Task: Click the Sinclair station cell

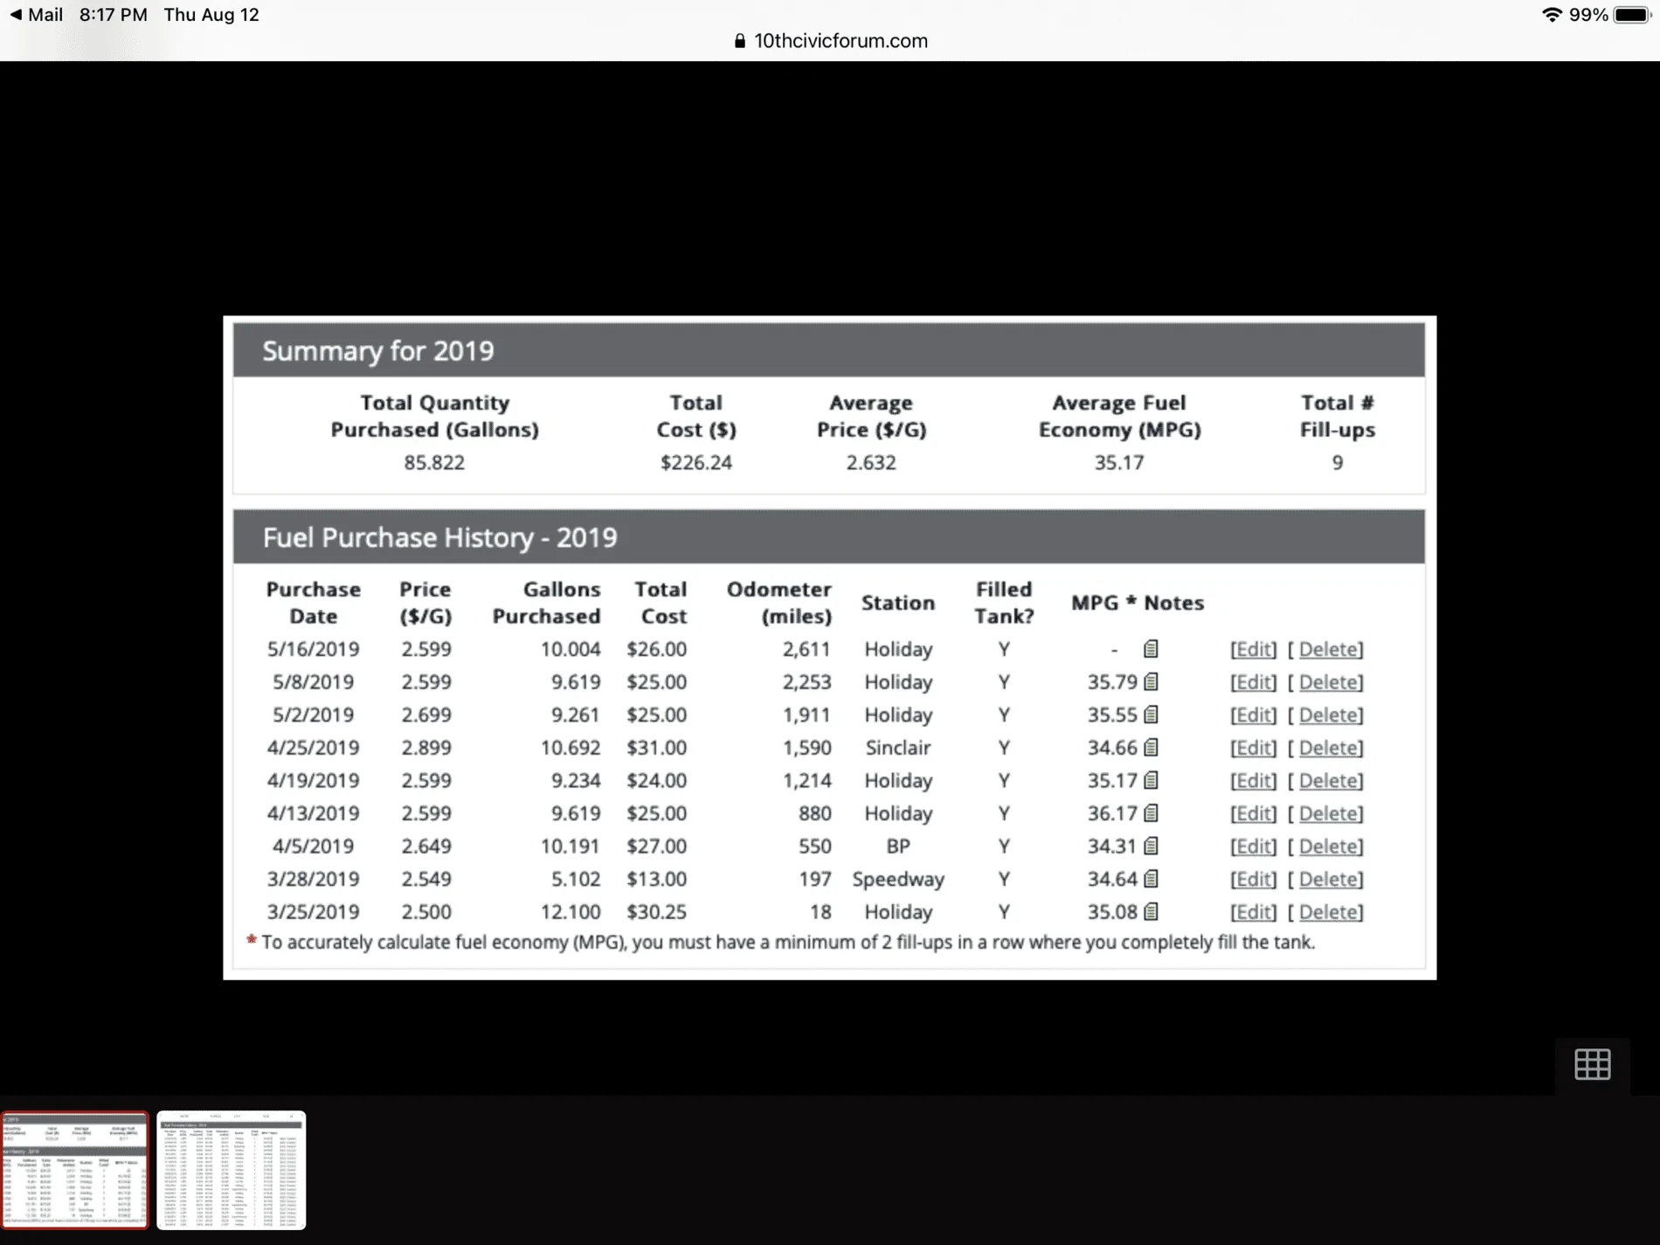Action: (898, 748)
